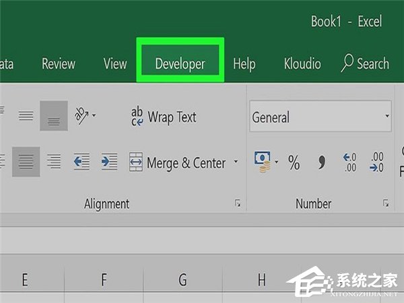Open Alignment settings dialog launcher
The width and height of the screenshot is (404, 303).
pyautogui.click(x=238, y=203)
